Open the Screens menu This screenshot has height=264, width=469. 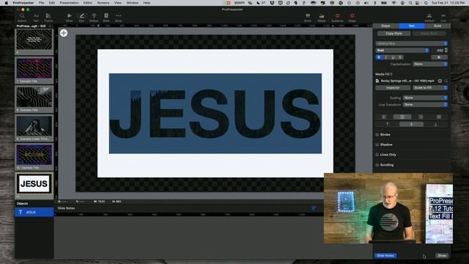point(103,3)
